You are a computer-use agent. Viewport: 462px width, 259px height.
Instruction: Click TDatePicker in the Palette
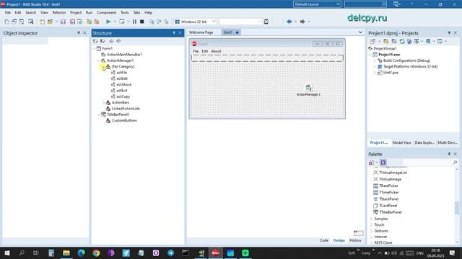[388, 186]
